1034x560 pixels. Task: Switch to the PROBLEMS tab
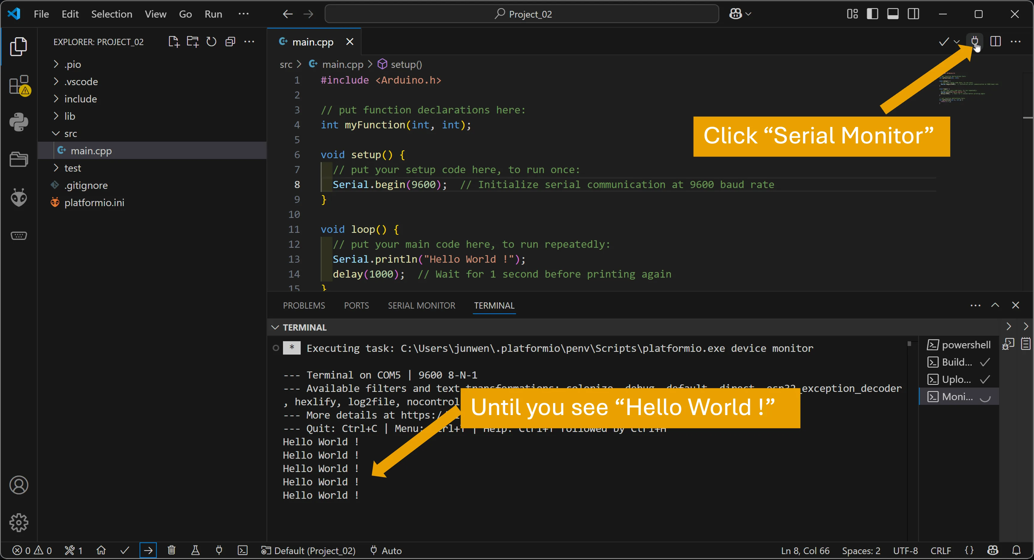click(x=304, y=305)
